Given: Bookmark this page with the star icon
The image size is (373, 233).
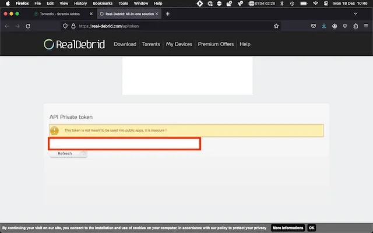Looking at the screenshot, I should point(276,26).
